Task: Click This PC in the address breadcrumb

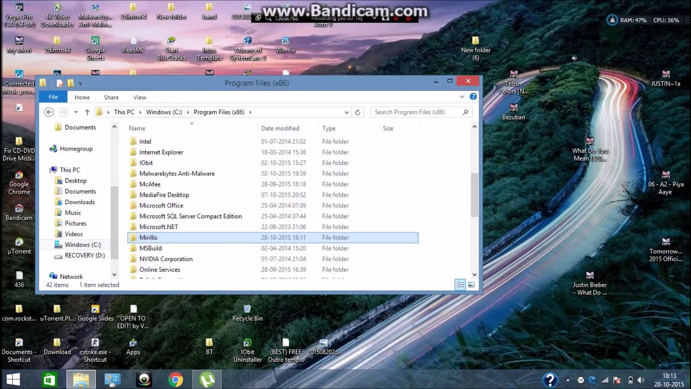Action: click(124, 112)
